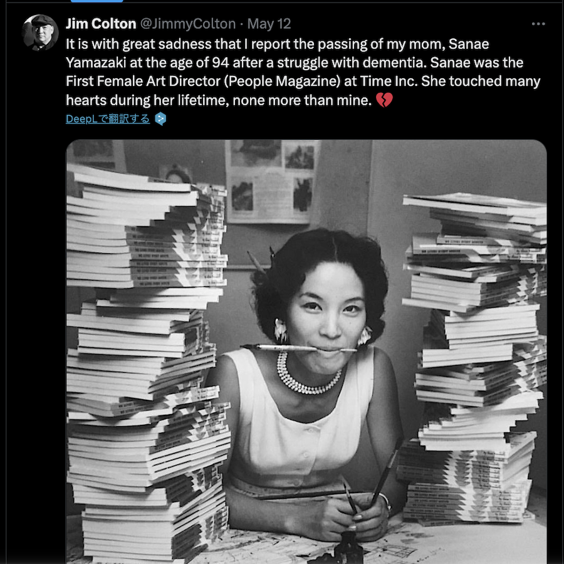564x564 pixels.
Task: Click the blue DeepL logo icon
Action: point(160,118)
